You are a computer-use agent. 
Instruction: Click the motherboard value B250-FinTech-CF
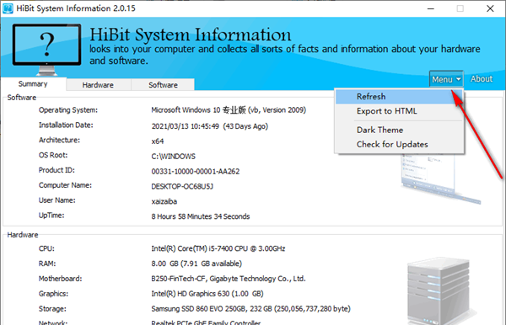click(229, 279)
